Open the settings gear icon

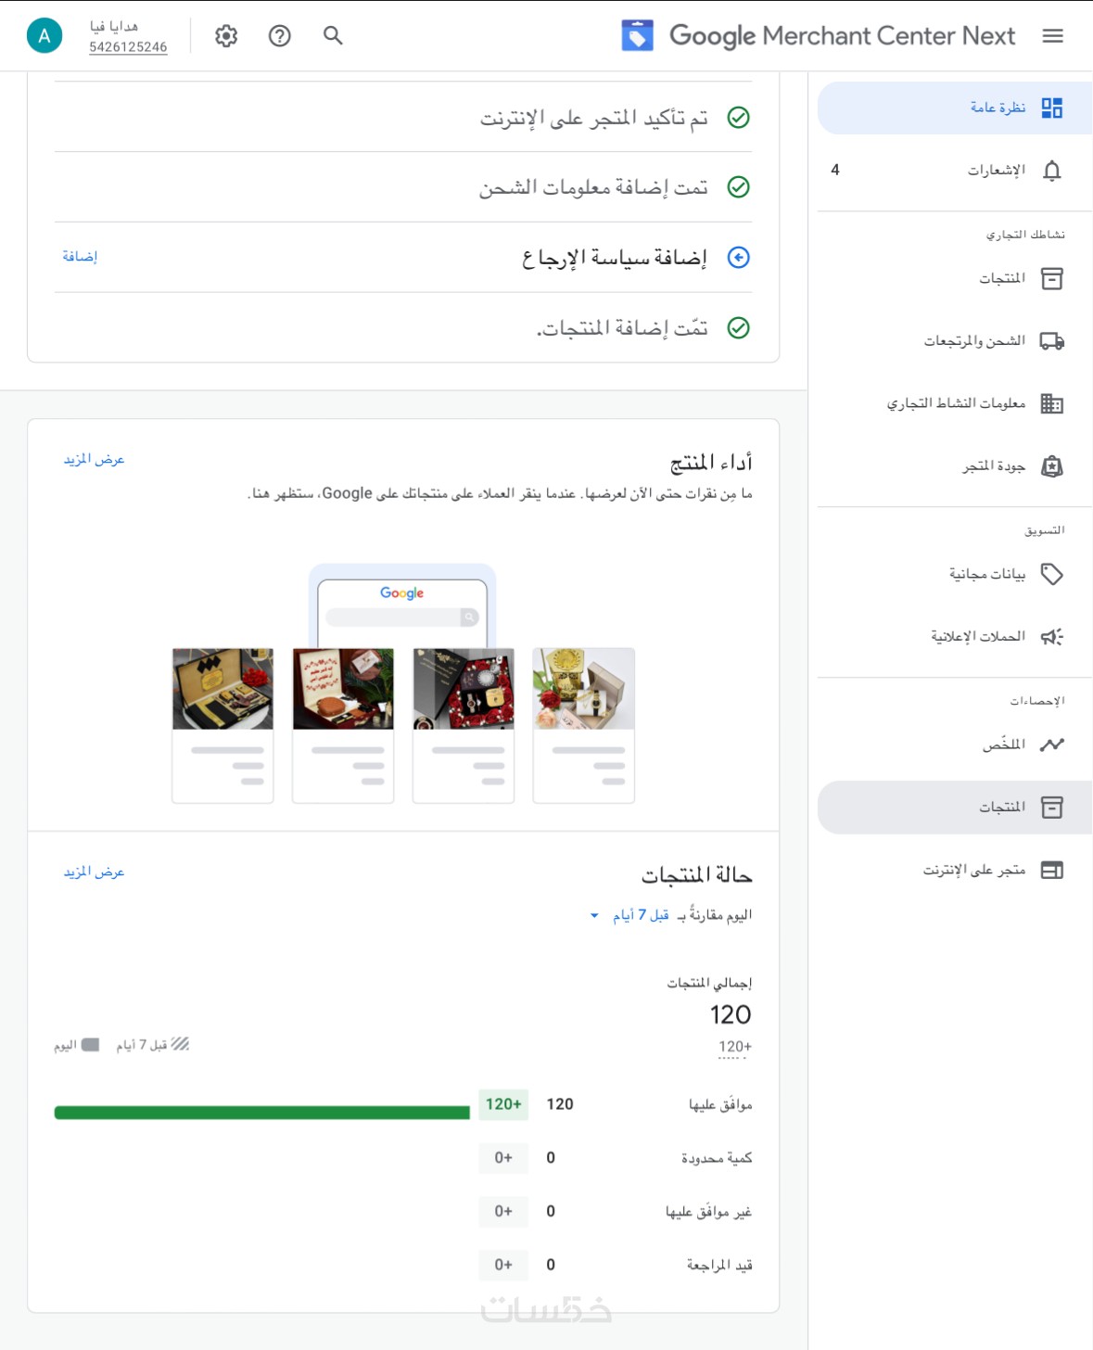point(226,36)
